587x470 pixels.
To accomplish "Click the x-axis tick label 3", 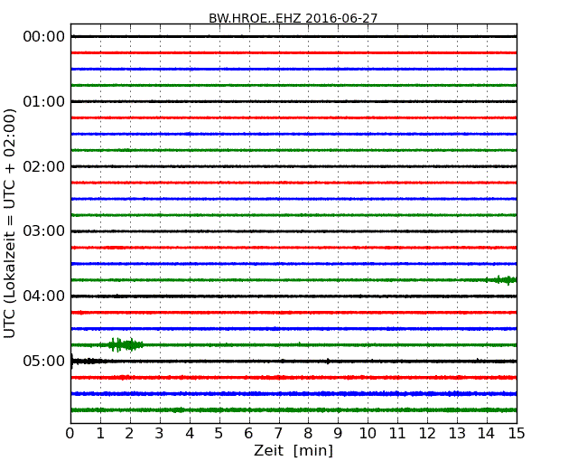I will 160,434.
